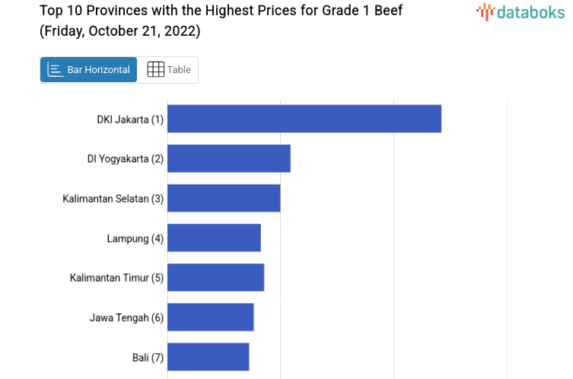This screenshot has width=573, height=379.
Task: Open the databoks homepage link
Action: point(520,12)
